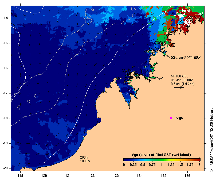Screen dimensions: 216x180
Task: Click the color bar tick label '1.5'
Action: (x=180, y=165)
